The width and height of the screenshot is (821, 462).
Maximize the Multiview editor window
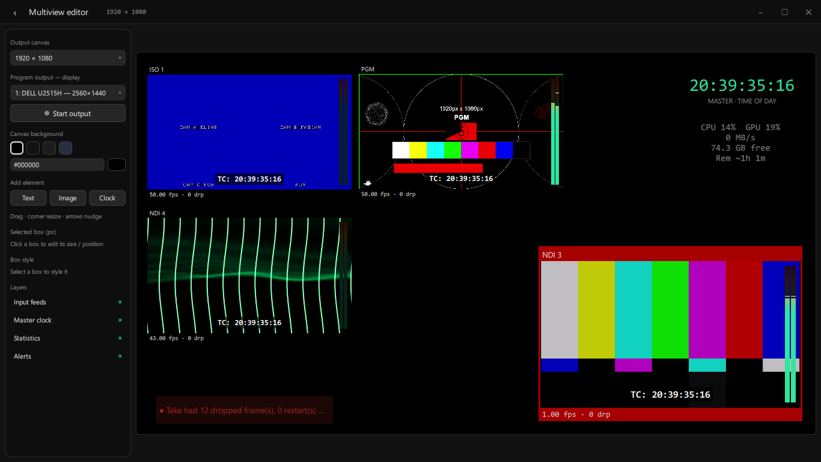[784, 12]
